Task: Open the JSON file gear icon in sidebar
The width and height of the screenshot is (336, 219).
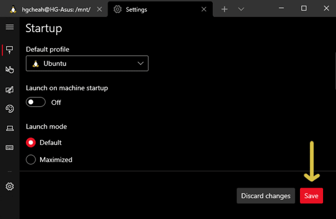Action: click(10, 186)
